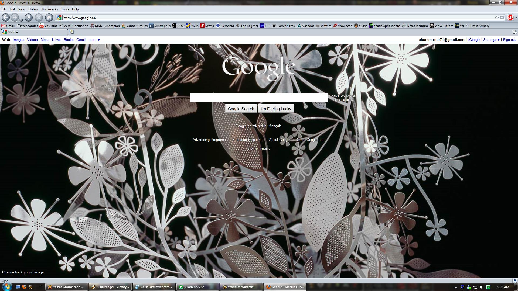
Task: Expand the back/forward history dropdown arrow
Action: (x=21, y=20)
